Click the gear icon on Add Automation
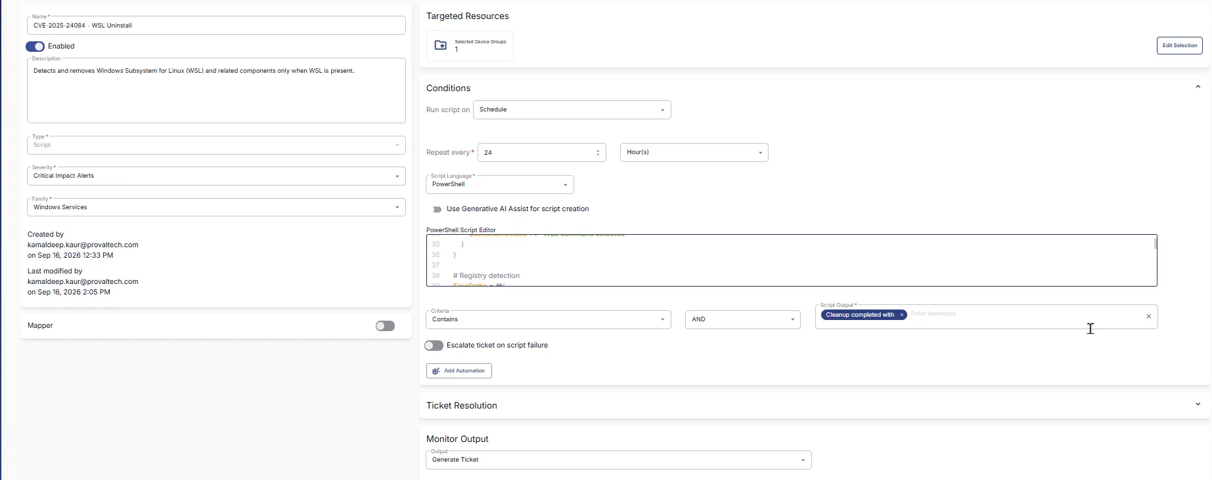1212x480 pixels. pos(436,371)
